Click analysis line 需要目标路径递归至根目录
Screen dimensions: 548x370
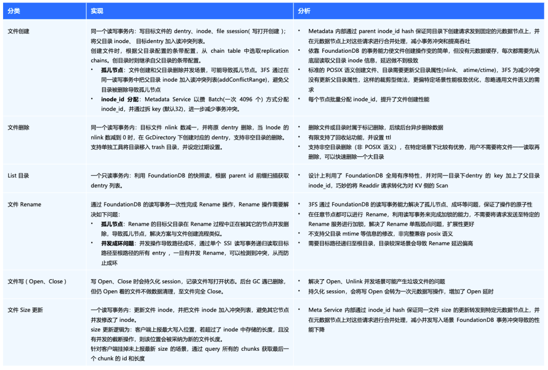pos(390,244)
